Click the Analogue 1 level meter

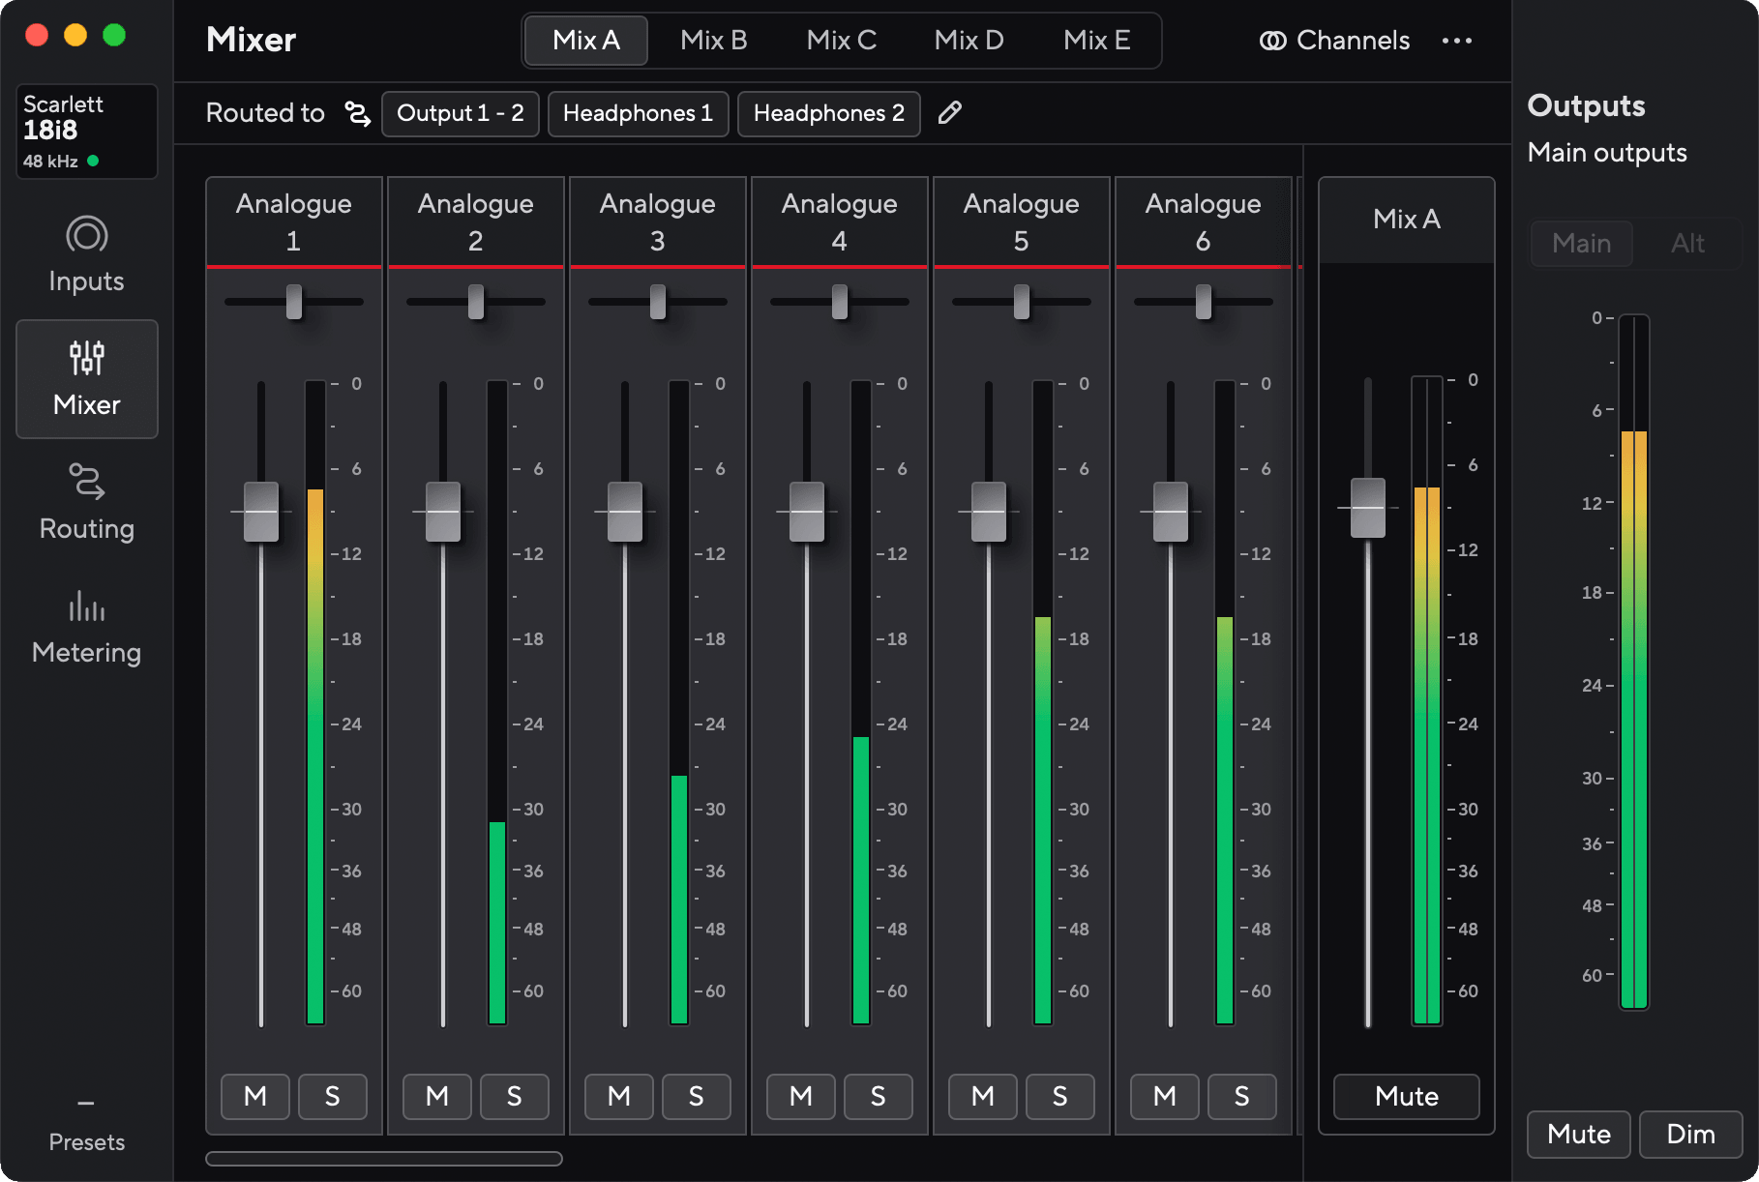tap(315, 703)
